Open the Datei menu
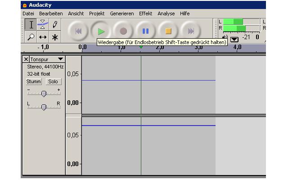Screen dimensions: 288x180 (28, 13)
